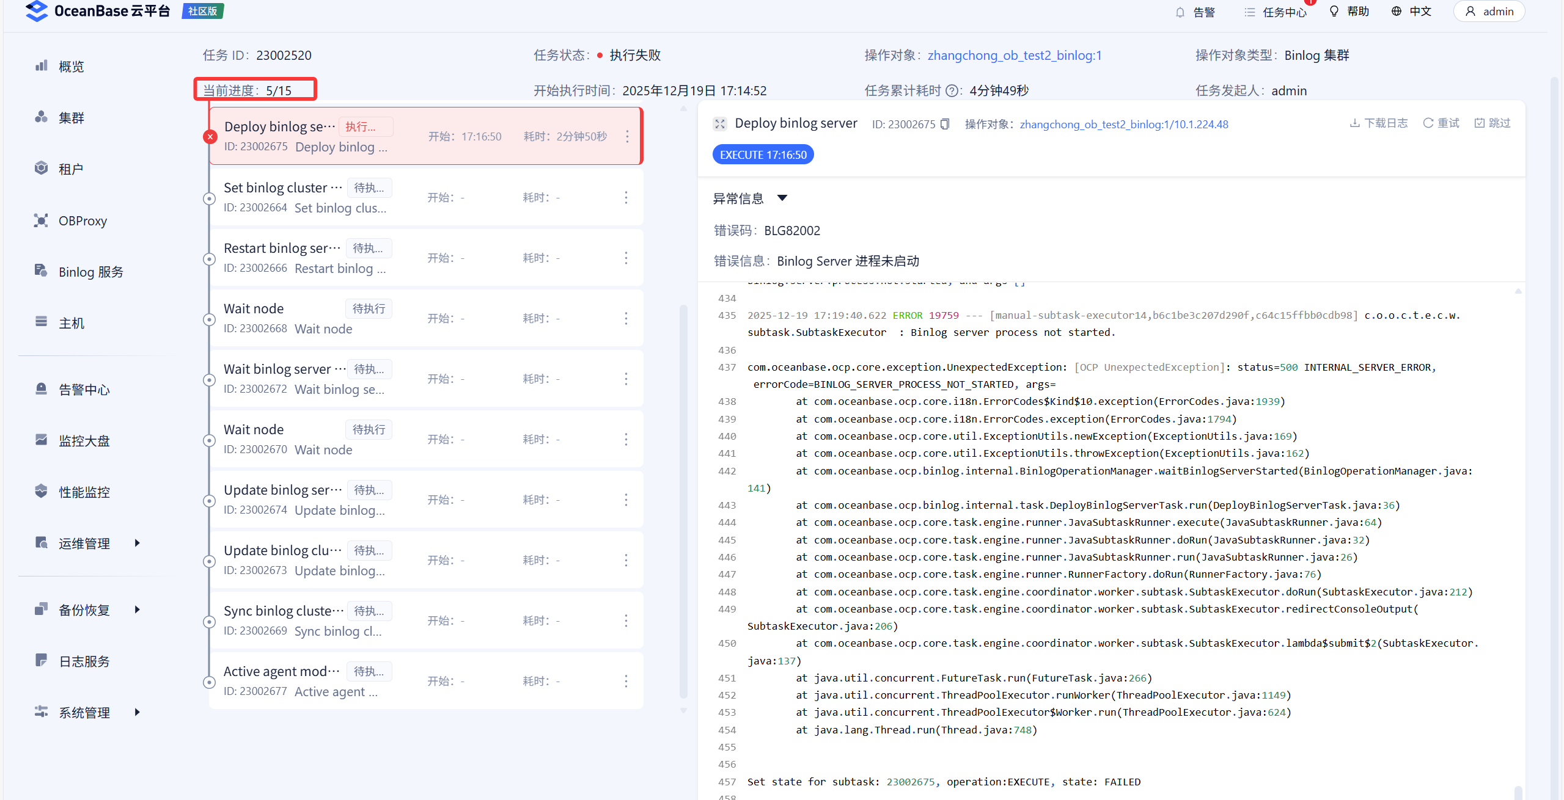
Task: Collapse the 异常信息 section arrow
Action: pos(782,198)
